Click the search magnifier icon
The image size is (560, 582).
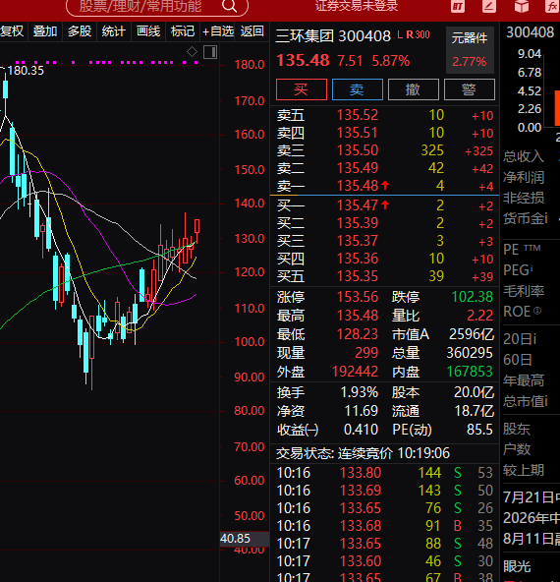pyautogui.click(x=229, y=6)
